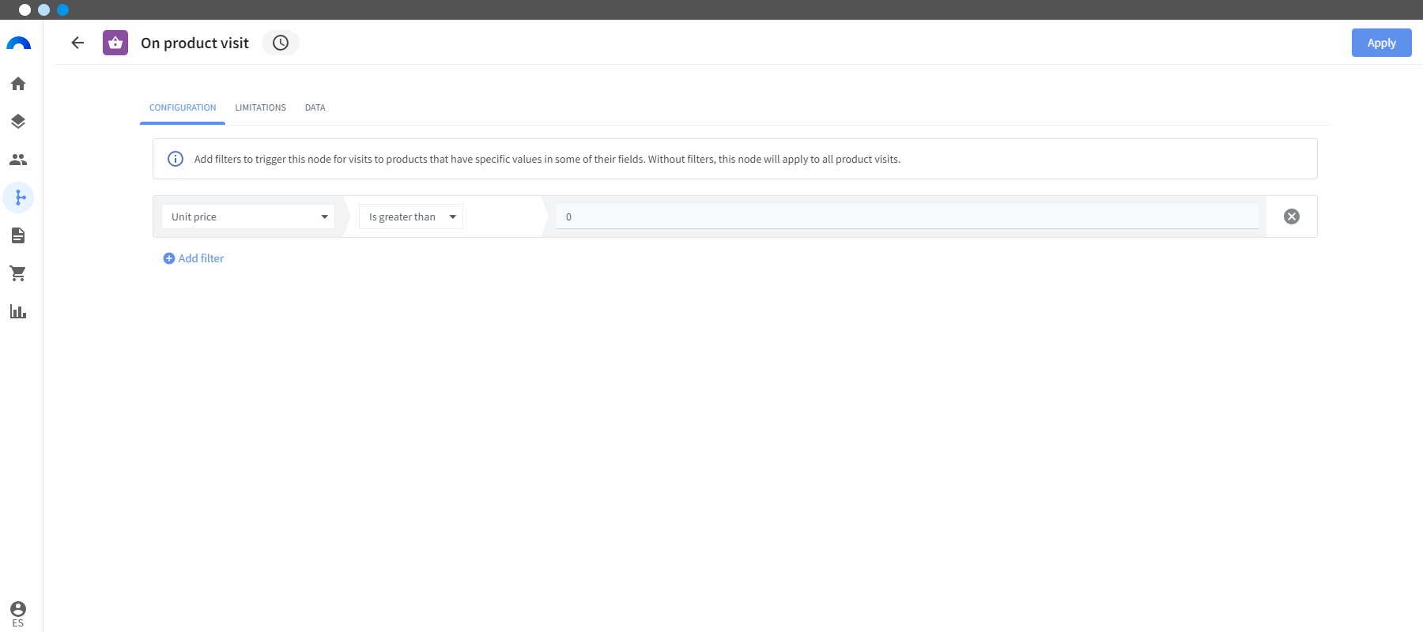Switch to the Limitations tab
1423x632 pixels.
[x=260, y=107]
